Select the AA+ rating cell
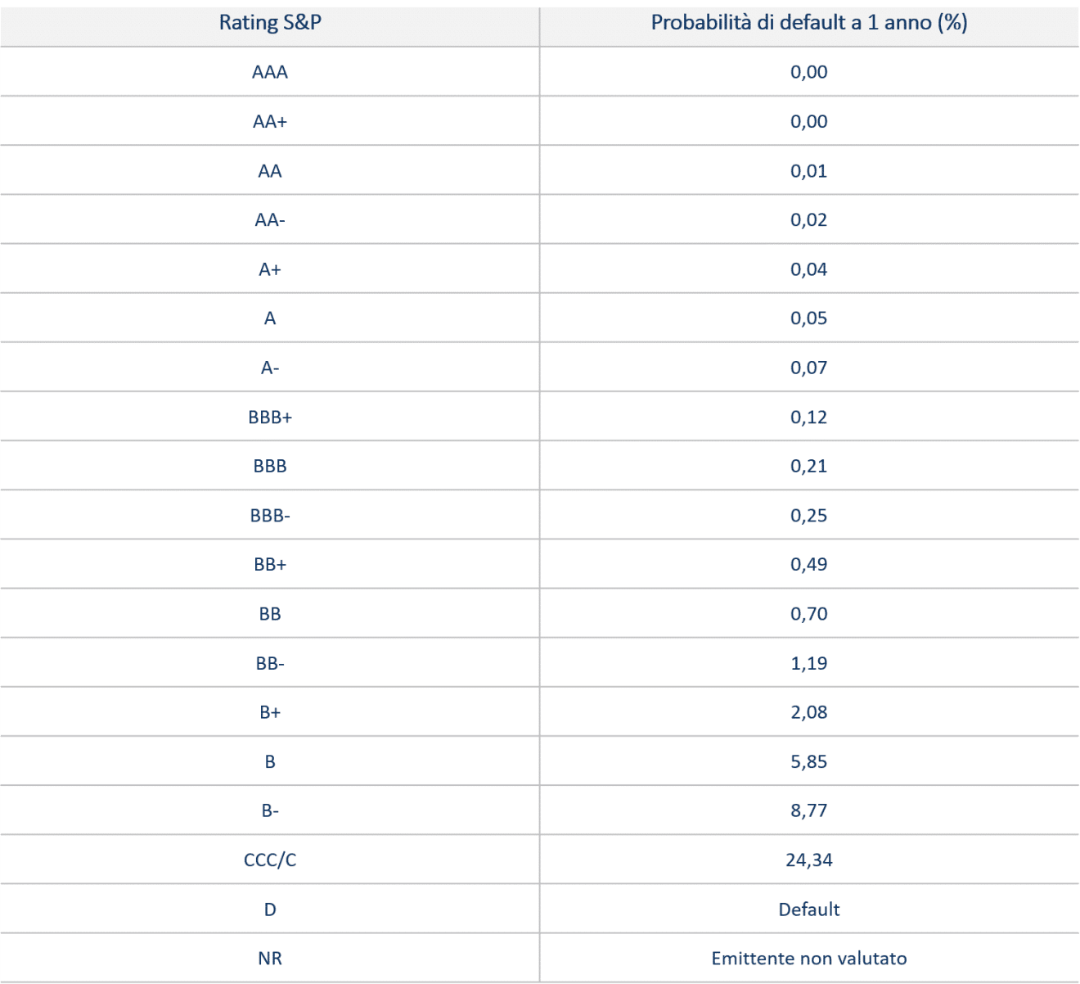 tap(270, 121)
